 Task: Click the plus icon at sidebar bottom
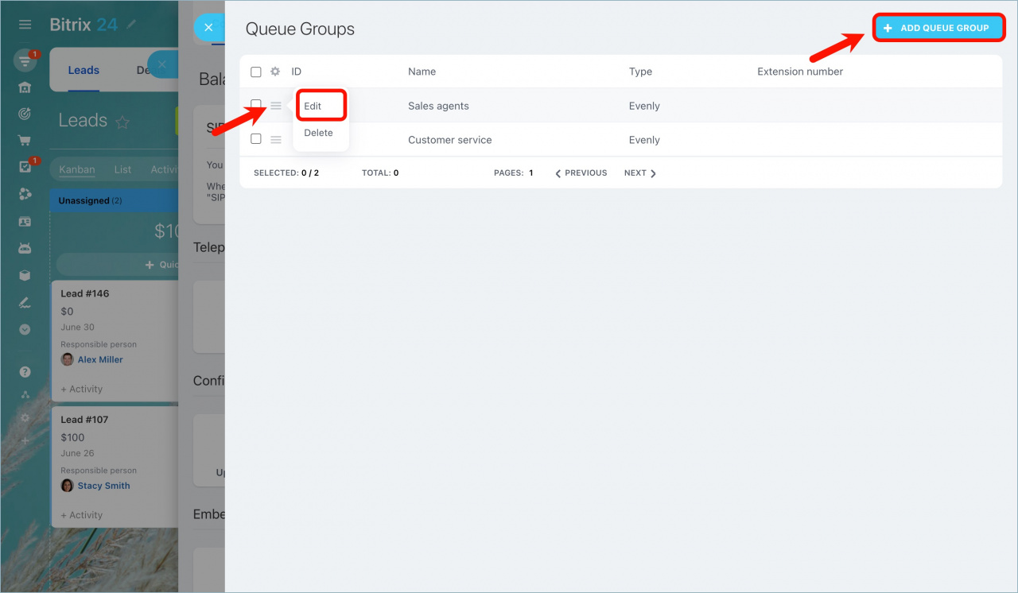pos(25,440)
